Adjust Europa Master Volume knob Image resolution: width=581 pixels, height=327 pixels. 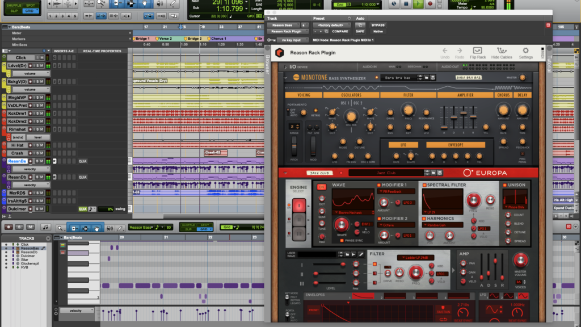[x=520, y=261]
